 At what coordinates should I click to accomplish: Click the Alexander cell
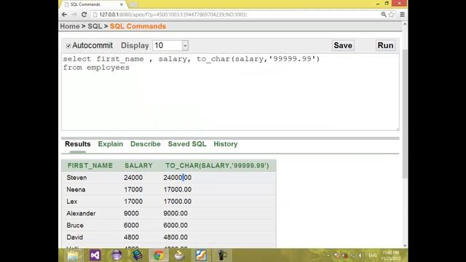(x=81, y=213)
